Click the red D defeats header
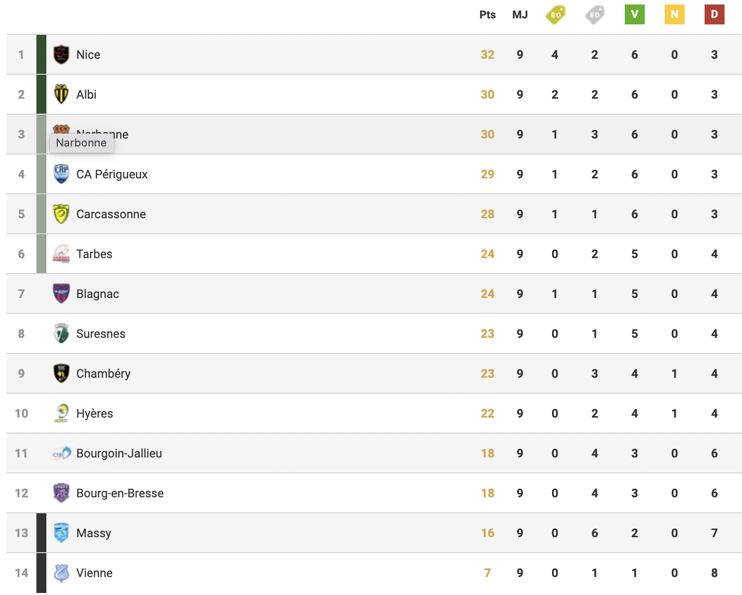The image size is (742, 595). (715, 14)
